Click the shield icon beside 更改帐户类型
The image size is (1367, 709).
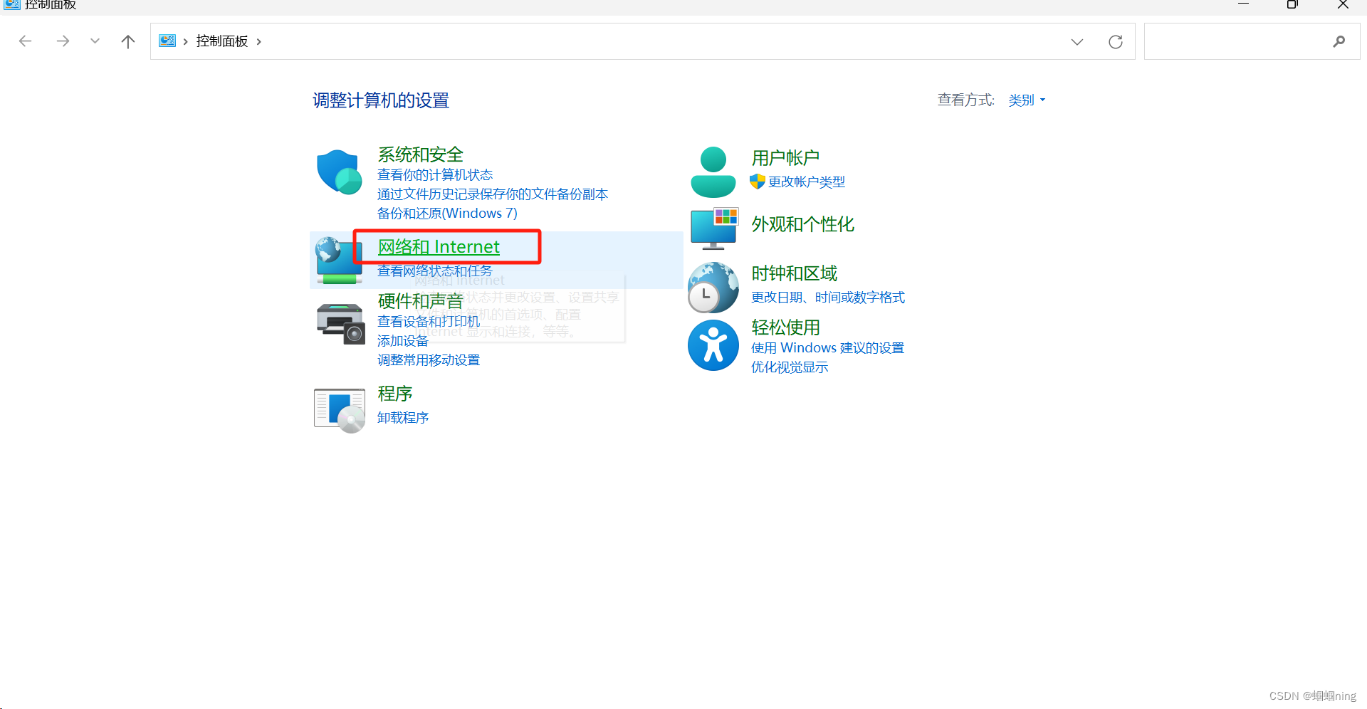758,182
